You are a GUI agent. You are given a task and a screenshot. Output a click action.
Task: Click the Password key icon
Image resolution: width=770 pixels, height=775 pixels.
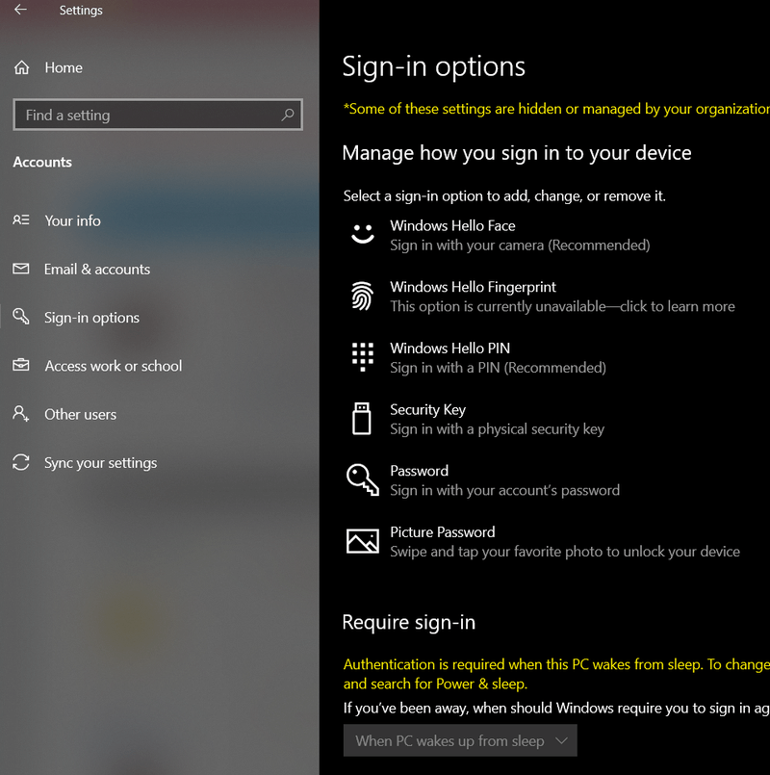[362, 479]
